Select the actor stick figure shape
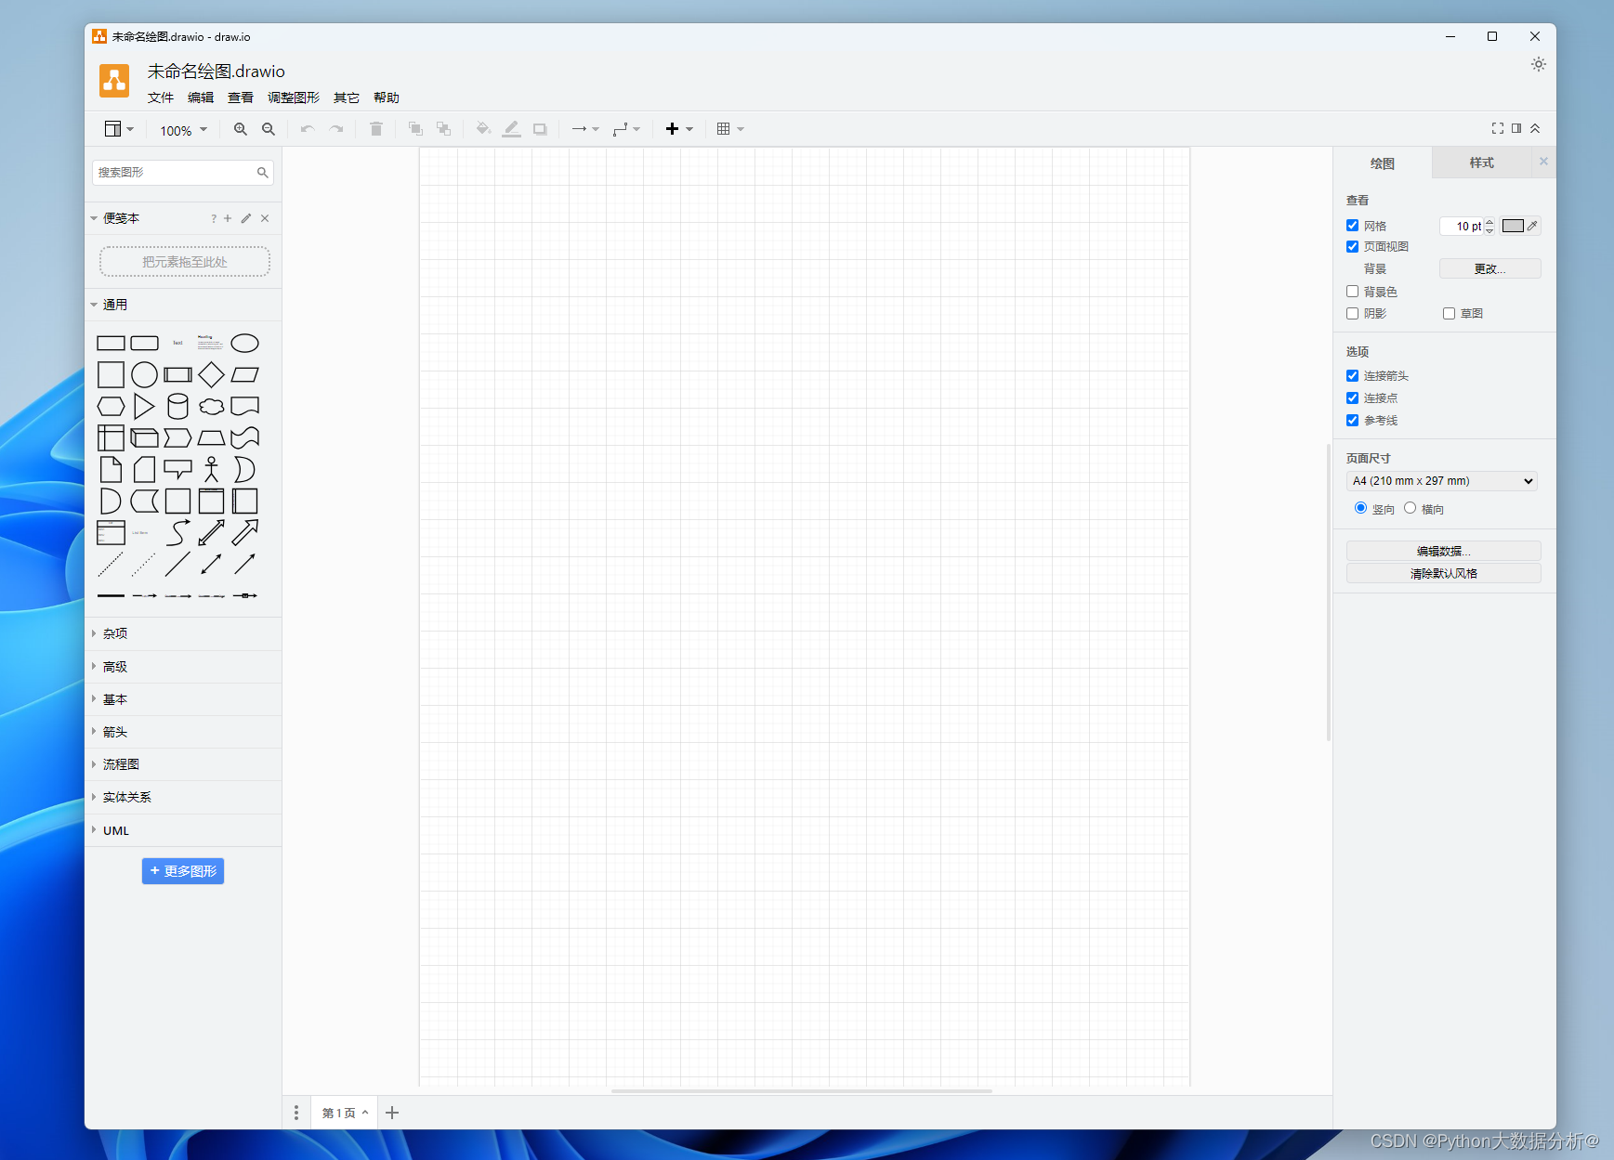Image resolution: width=1614 pixels, height=1160 pixels. (211, 469)
